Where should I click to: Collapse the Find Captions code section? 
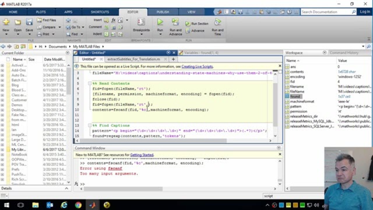point(90,125)
